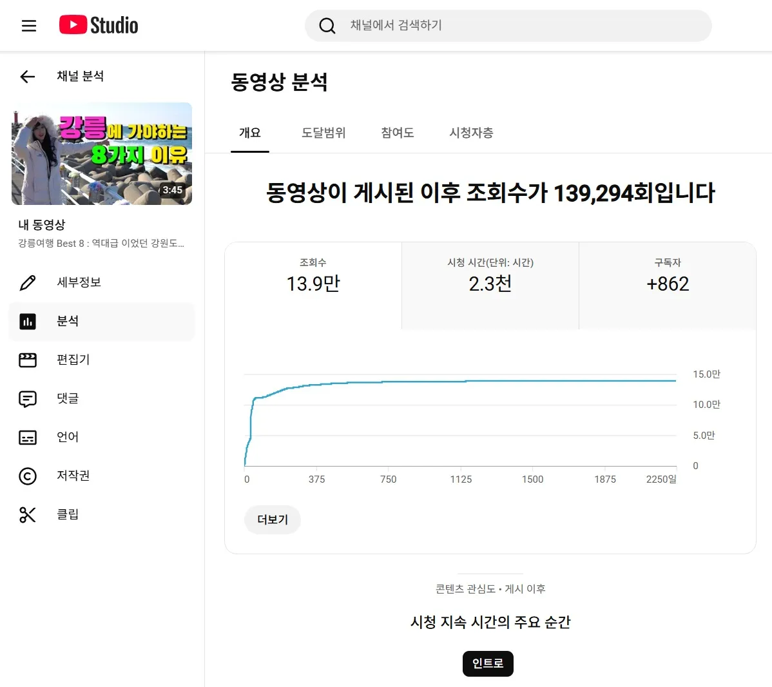772x687 pixels.
Task: Focus the channel search field
Action: [508, 26]
